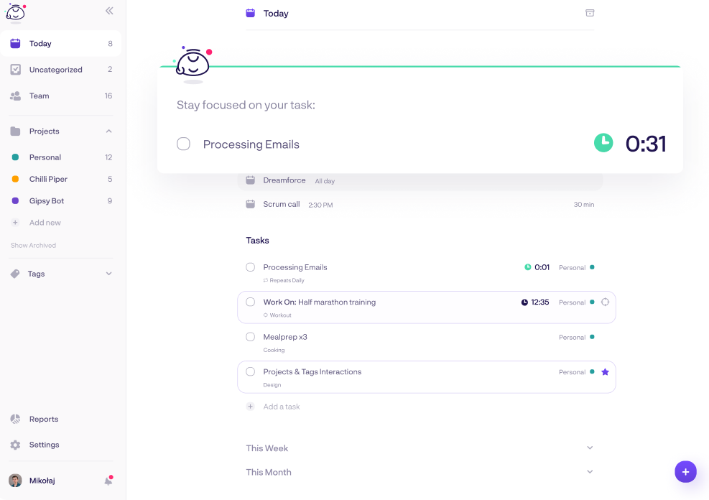This screenshot has height=500, width=709.
Task: Select Gipsy Bot project
Action: coord(47,200)
